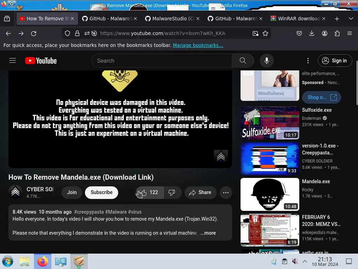The width and height of the screenshot is (358, 269).
Task: Open a new tab with plus button
Action: pyautogui.click(x=337, y=19)
